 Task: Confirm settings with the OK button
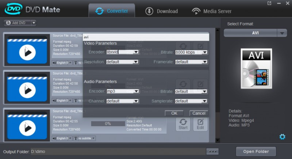tap(174, 113)
